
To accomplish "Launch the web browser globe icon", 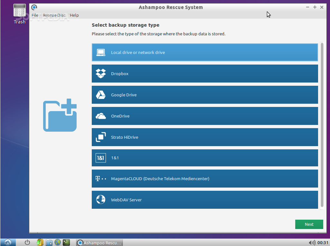I will 57,242.
